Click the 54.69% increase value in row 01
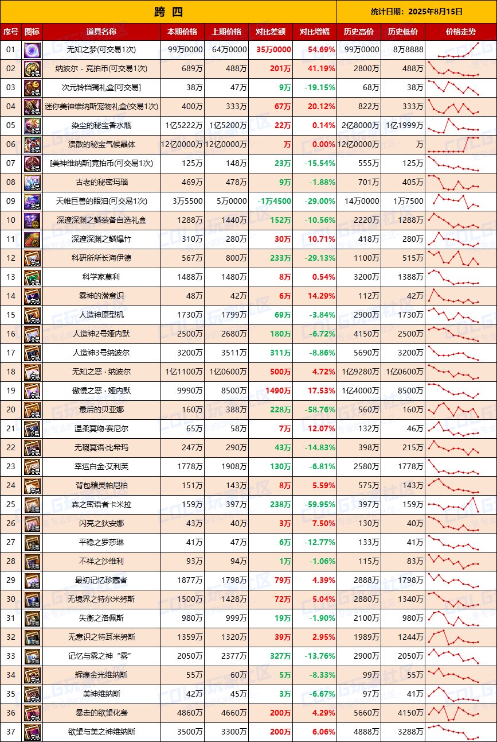 click(x=321, y=50)
